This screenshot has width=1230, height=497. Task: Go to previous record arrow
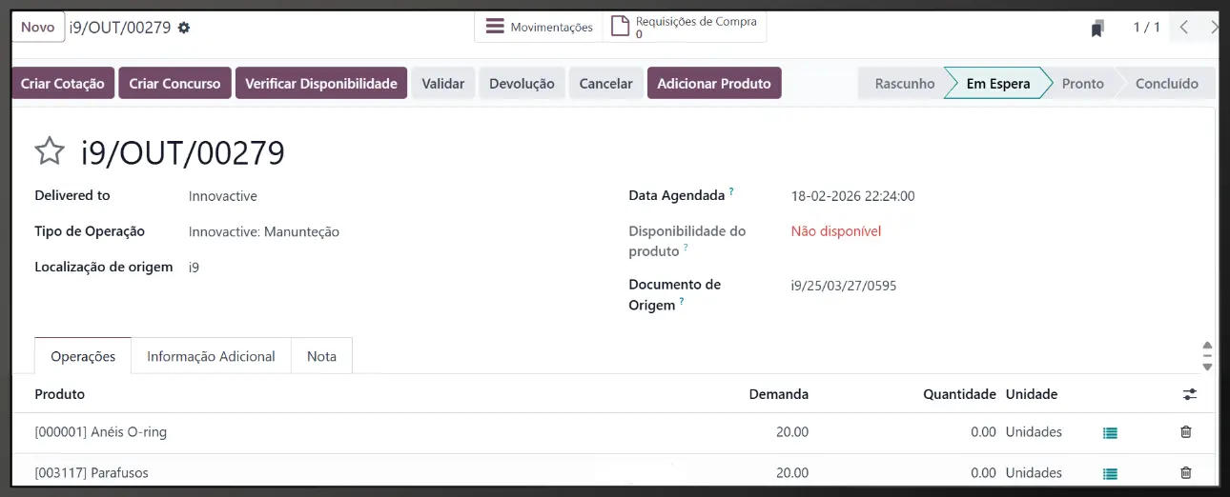point(1183,28)
